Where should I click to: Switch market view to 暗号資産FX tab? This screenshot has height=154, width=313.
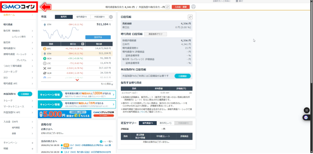coord(82,17)
